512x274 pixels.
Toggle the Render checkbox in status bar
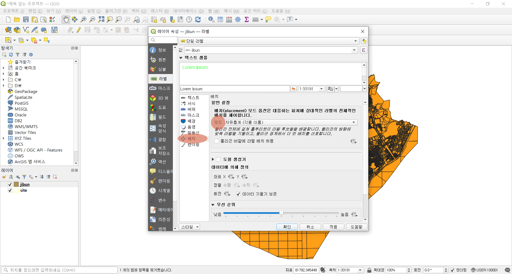coord(453,270)
